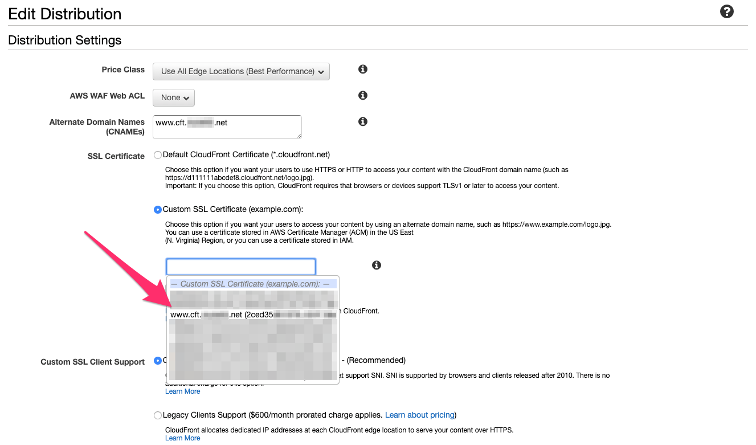This screenshot has width=756, height=445.
Task: Click the custom SSL certificate combo box
Action: pyautogui.click(x=240, y=267)
